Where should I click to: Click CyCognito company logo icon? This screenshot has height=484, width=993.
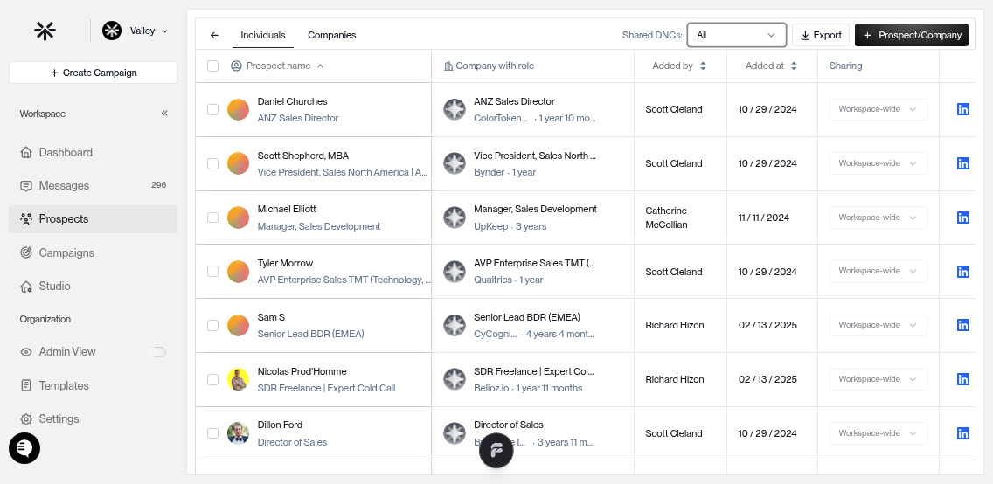click(x=454, y=325)
